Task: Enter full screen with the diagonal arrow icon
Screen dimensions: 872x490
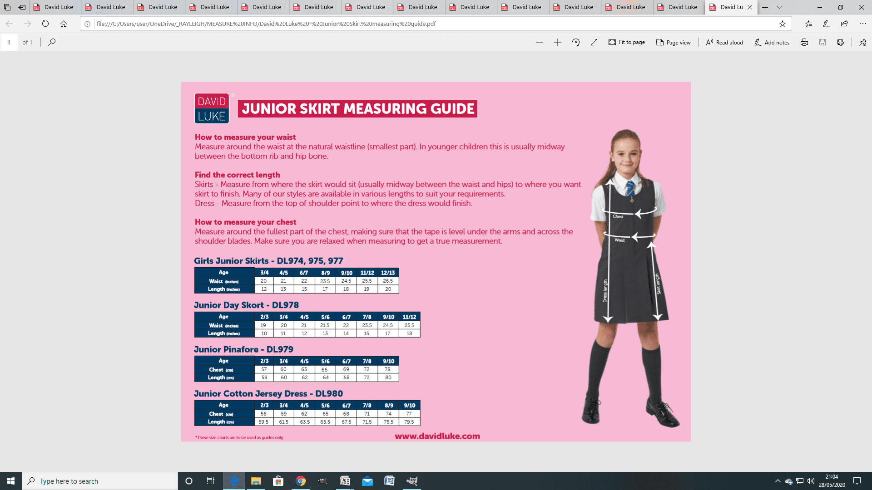Action: (x=594, y=42)
